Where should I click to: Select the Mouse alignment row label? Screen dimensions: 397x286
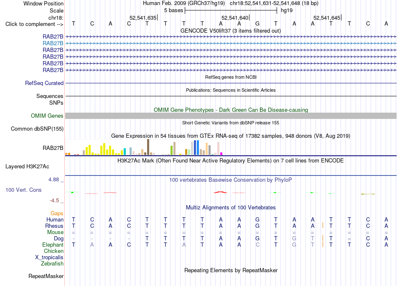pos(55,232)
